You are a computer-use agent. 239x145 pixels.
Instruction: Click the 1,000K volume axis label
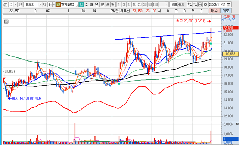[228, 134]
